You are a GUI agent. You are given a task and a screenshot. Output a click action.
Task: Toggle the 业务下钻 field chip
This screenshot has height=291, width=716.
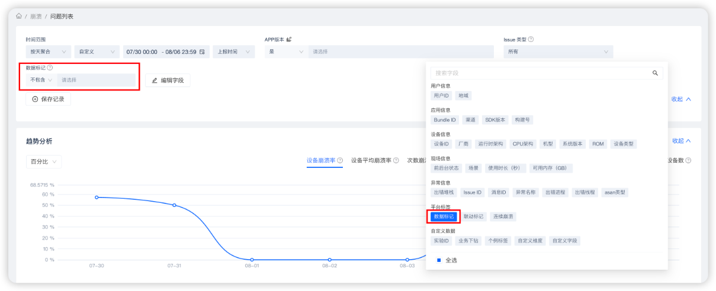(x=469, y=241)
